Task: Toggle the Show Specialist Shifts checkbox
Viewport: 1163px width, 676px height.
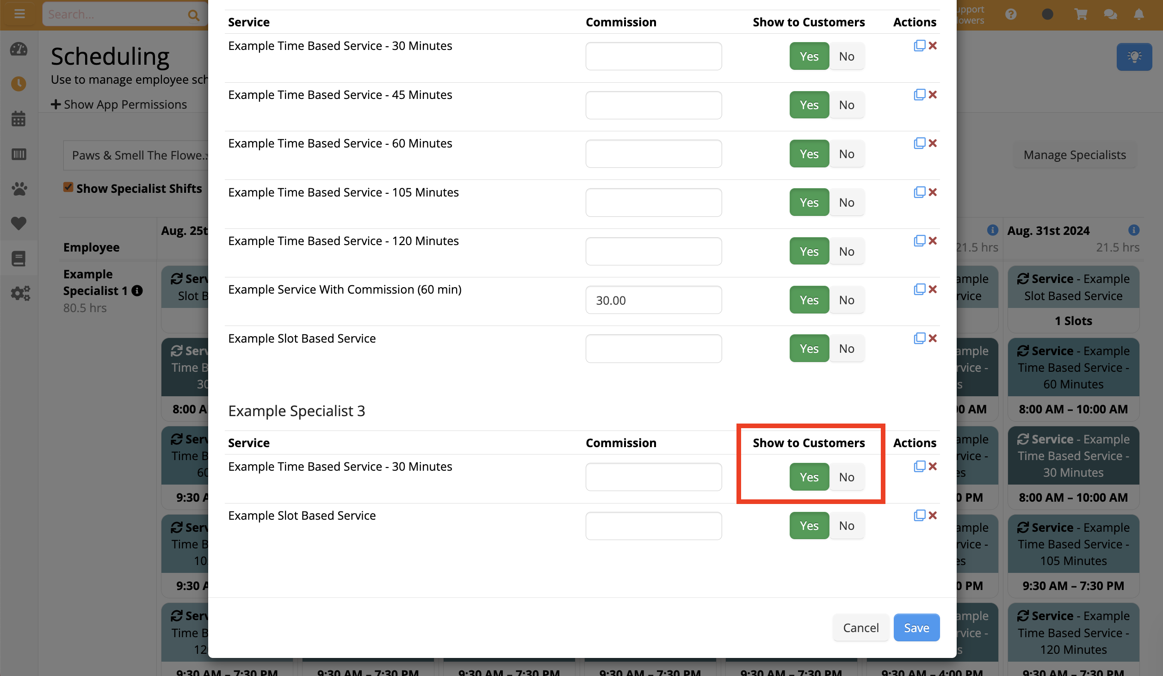Action: [x=68, y=187]
